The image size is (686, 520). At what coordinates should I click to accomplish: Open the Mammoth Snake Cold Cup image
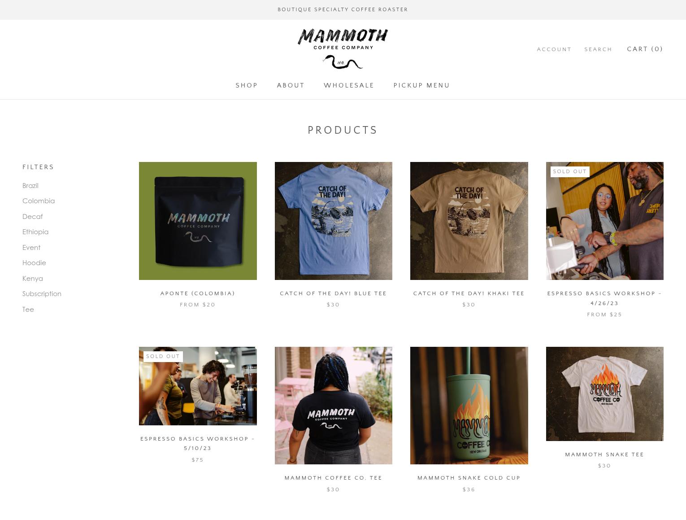[x=469, y=406]
